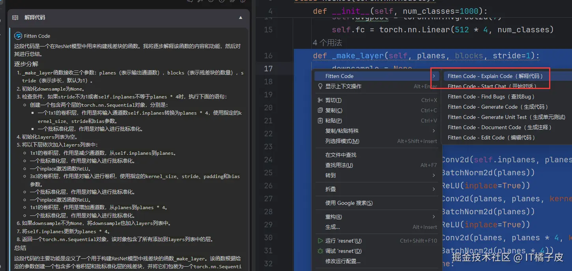Open the 转到 menu entry
572x271 pixels.
(376, 175)
